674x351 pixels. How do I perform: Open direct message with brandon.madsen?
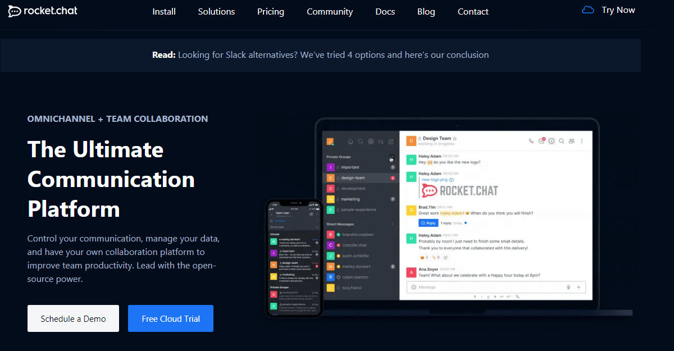coord(361,234)
